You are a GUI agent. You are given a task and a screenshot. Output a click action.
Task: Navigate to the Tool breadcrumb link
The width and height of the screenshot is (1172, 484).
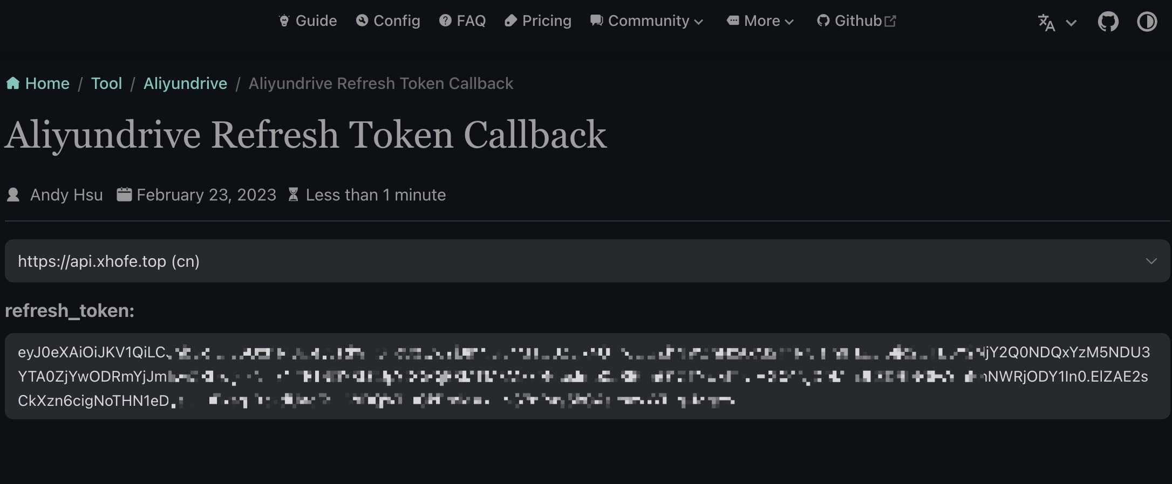[x=106, y=84]
